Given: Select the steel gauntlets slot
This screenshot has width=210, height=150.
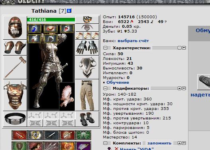Looking at the screenshot, I should [x=87, y=48].
